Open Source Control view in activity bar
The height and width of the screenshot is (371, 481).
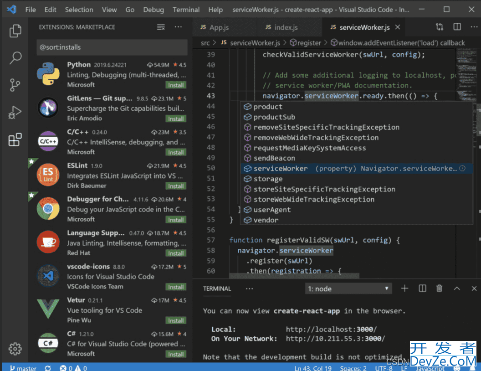[x=15, y=85]
